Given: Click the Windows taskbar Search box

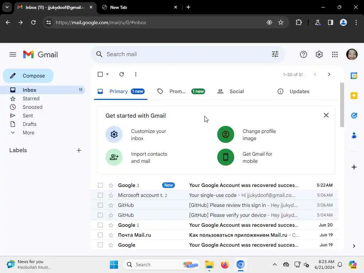Looking at the screenshot, I should (x=162, y=264).
